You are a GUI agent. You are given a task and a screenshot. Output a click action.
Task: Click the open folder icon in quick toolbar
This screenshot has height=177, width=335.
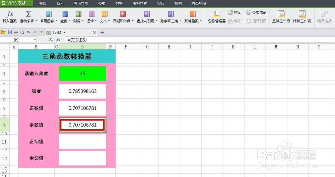pyautogui.click(x=3, y=32)
